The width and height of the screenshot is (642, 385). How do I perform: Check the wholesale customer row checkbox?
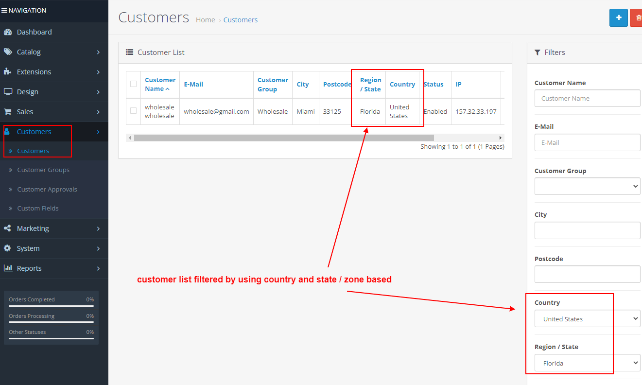point(134,111)
